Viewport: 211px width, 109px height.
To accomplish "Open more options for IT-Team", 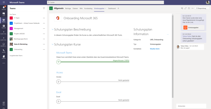I will point(44,18).
